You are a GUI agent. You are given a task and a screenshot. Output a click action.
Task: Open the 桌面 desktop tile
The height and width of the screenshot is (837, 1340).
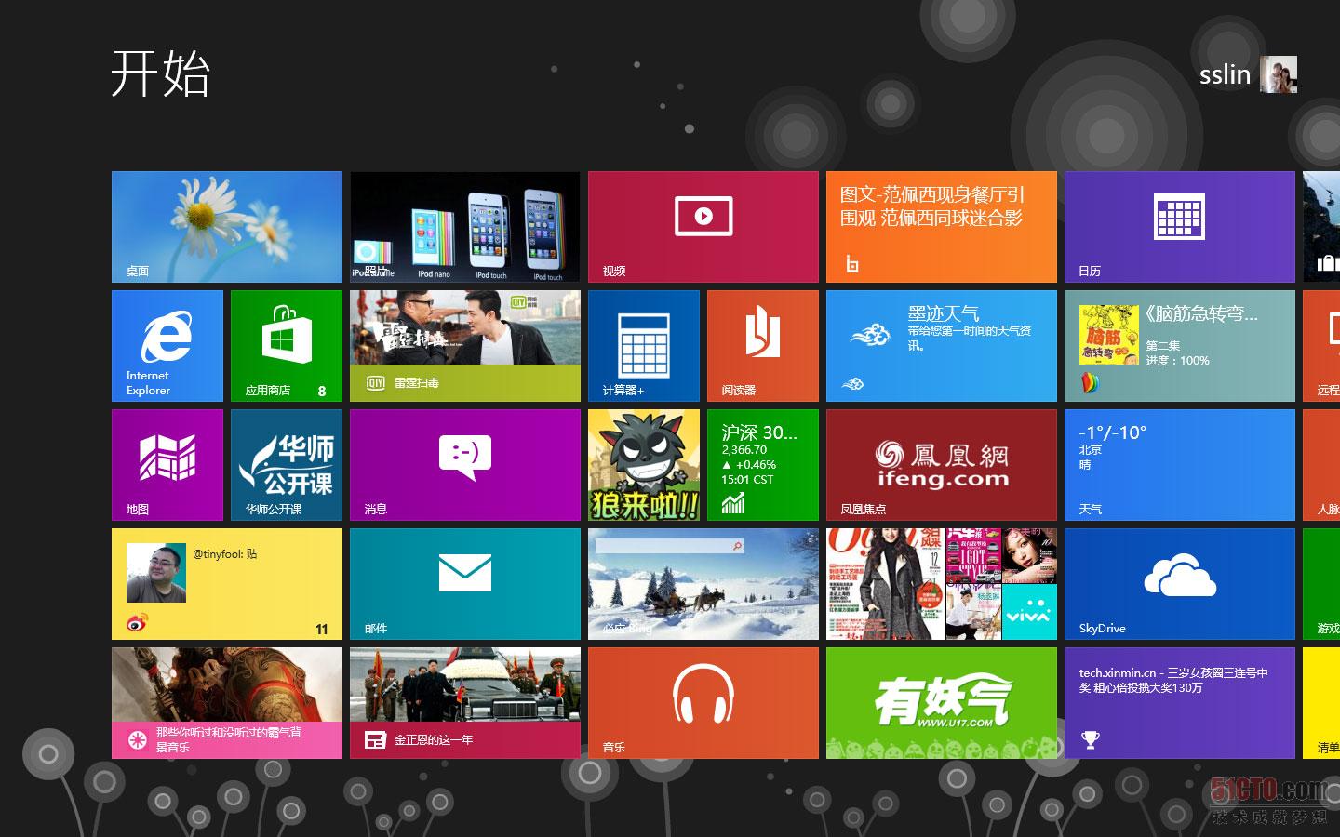coord(227,227)
